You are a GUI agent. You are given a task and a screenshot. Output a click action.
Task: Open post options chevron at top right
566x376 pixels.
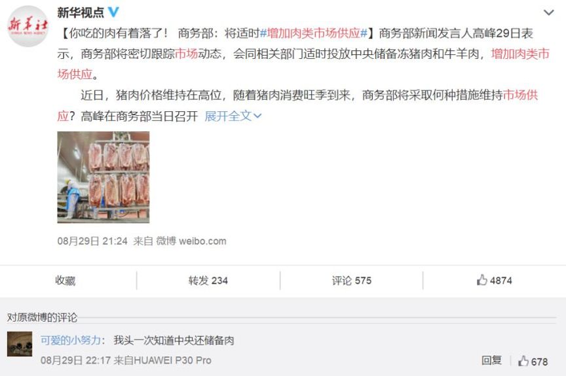(x=549, y=12)
